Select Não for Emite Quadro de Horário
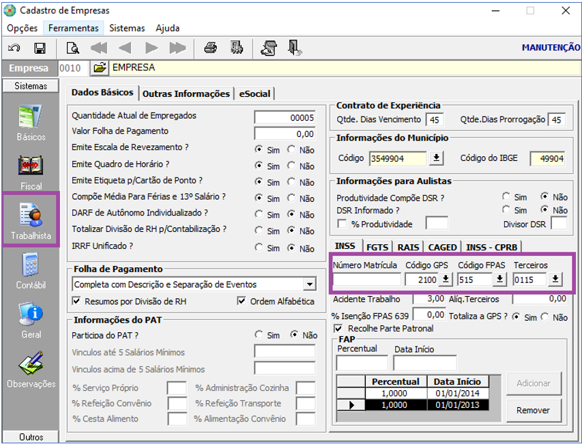This screenshot has width=582, height=444. (292, 166)
